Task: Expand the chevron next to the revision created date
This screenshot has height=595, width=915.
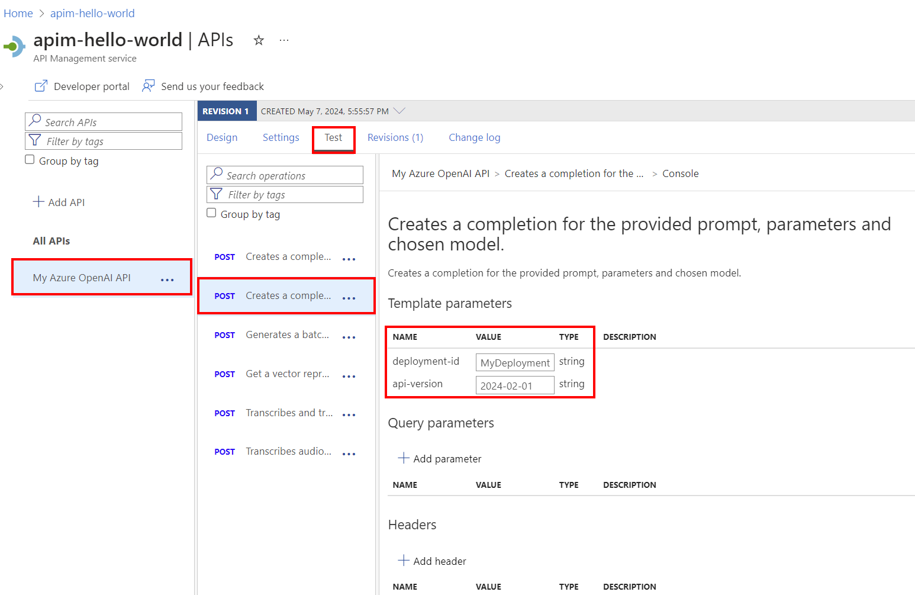Action: coord(399,110)
